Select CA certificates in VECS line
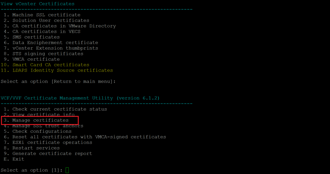 tap(42, 32)
